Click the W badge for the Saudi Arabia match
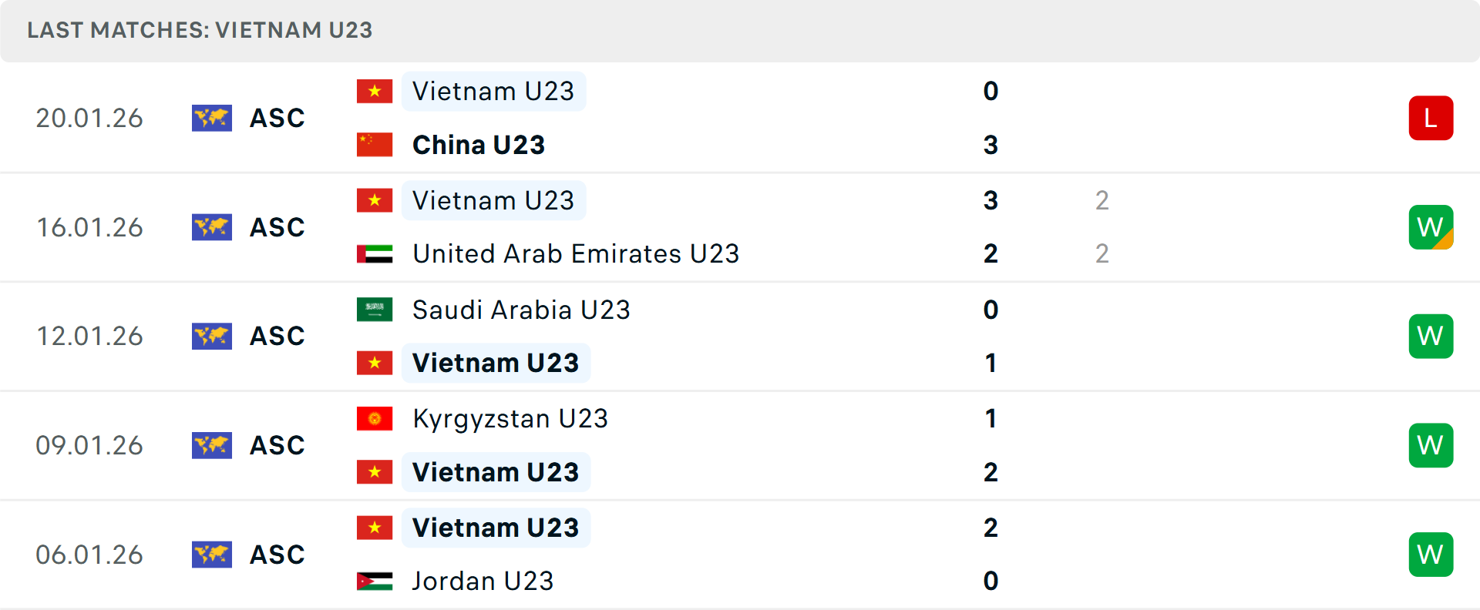This screenshot has width=1480, height=610. click(1431, 337)
